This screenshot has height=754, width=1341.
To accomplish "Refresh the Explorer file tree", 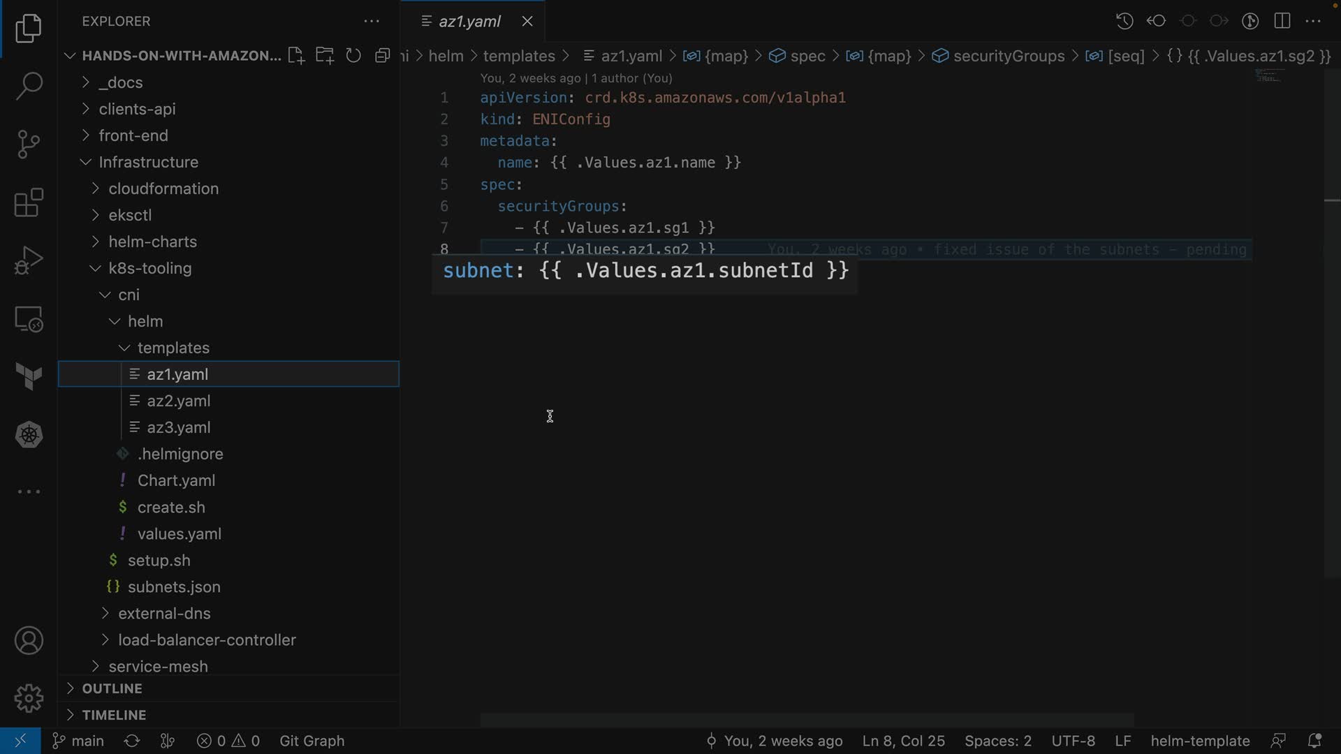I will 353,56.
